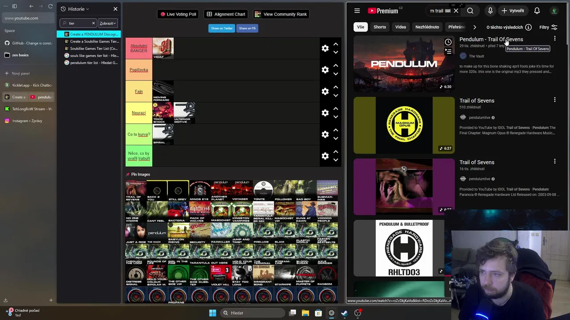This screenshot has width=570, height=320.
Task: Open YouTube hamburger guide menu
Action: pyautogui.click(x=357, y=11)
